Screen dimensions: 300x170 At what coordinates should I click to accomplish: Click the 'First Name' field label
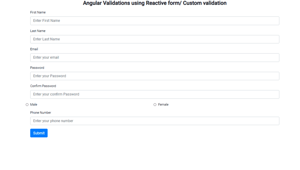(x=38, y=13)
